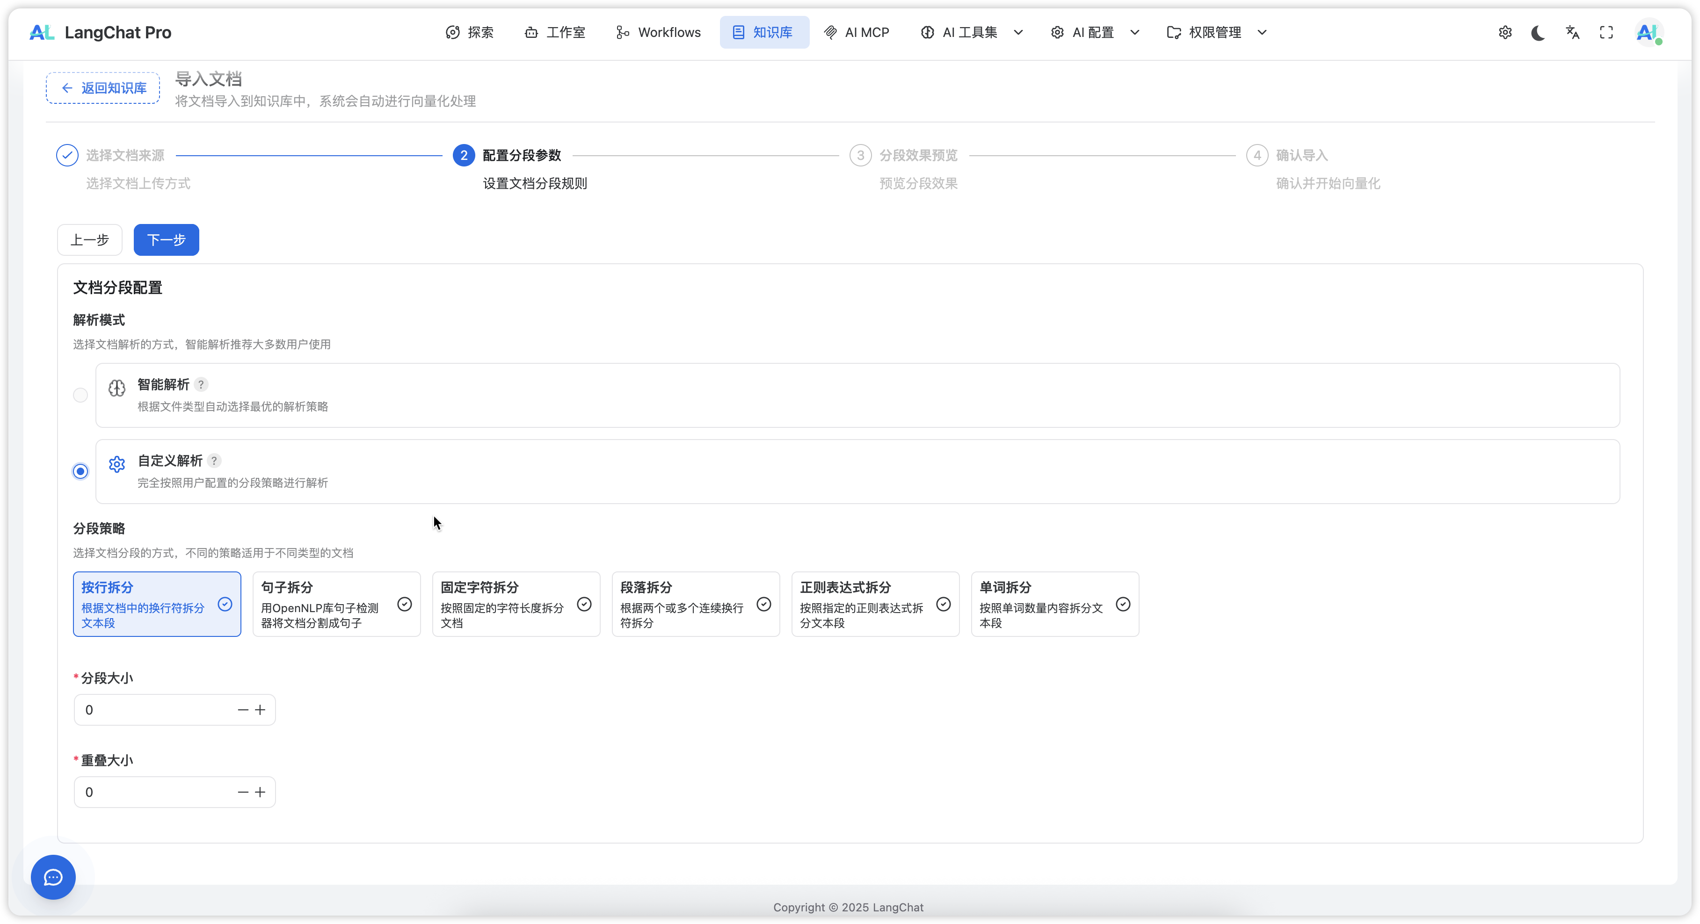Click the 返回知识库 back button
The width and height of the screenshot is (1700, 924).
pyautogui.click(x=103, y=88)
